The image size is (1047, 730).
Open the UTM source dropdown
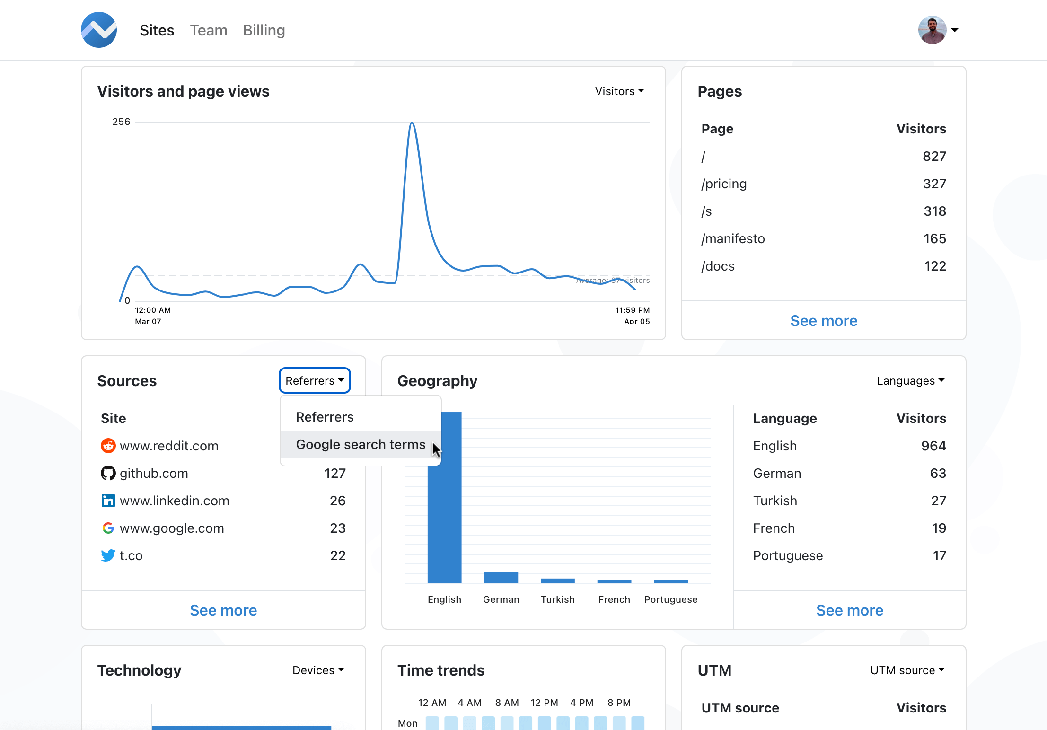[906, 670]
